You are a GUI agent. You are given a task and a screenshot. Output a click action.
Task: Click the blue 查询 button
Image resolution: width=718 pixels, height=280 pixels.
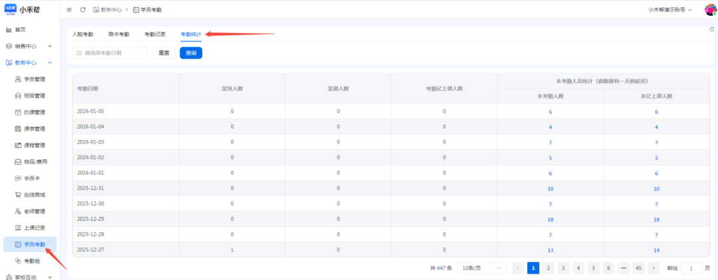coord(191,53)
